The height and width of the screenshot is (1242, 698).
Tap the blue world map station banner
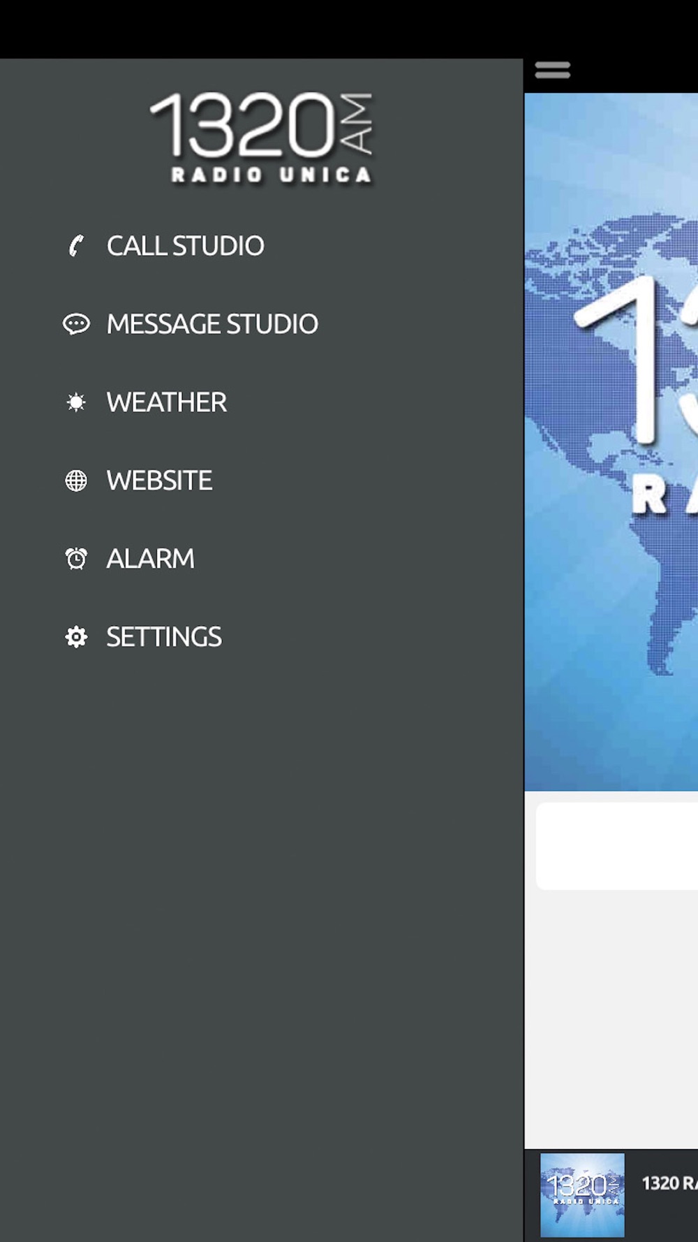click(x=611, y=441)
